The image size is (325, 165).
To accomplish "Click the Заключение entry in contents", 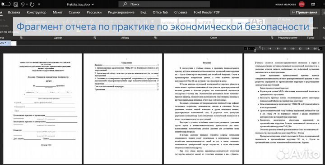I will click(127, 84).
